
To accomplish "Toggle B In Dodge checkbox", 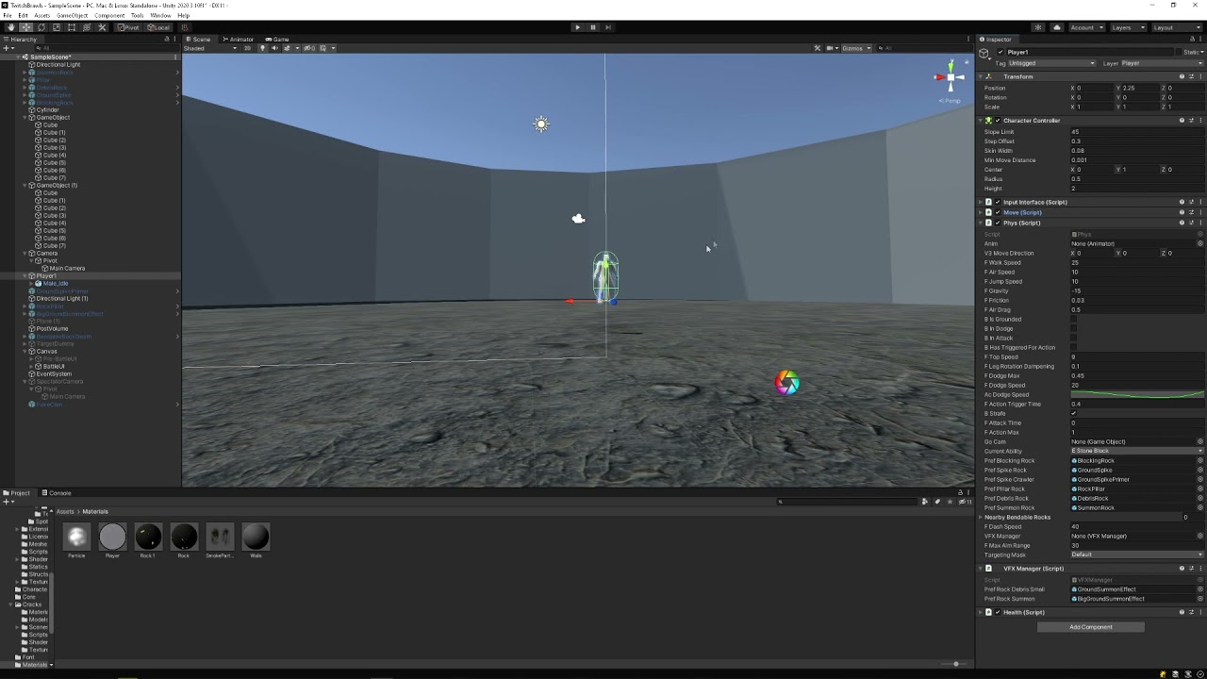I will point(1073,328).
